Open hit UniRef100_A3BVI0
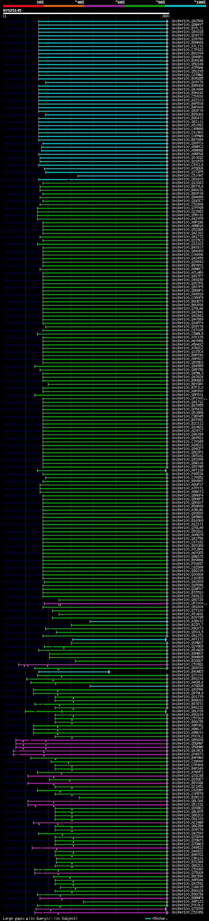The width and height of the screenshot is (209, 921). click(x=187, y=621)
